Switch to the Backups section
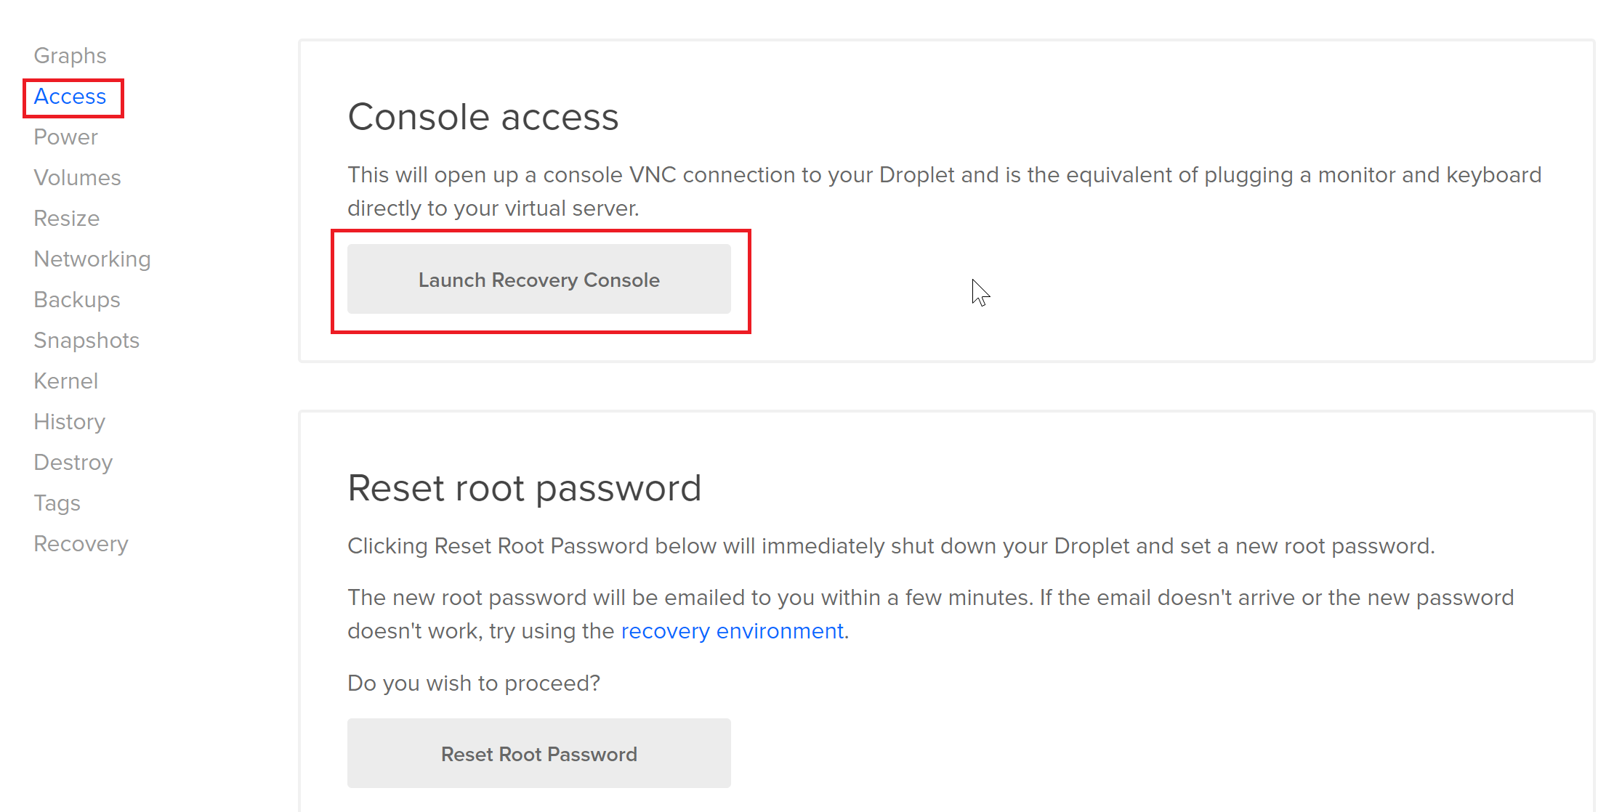Viewport: 1622px width, 812px height. coord(76,300)
